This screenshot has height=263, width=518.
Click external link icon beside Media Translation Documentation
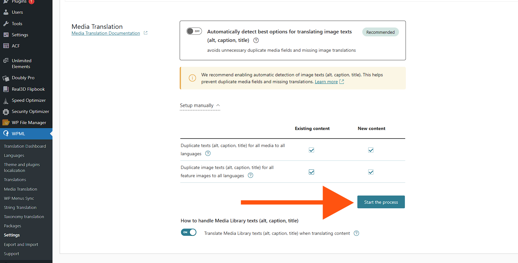(146, 33)
